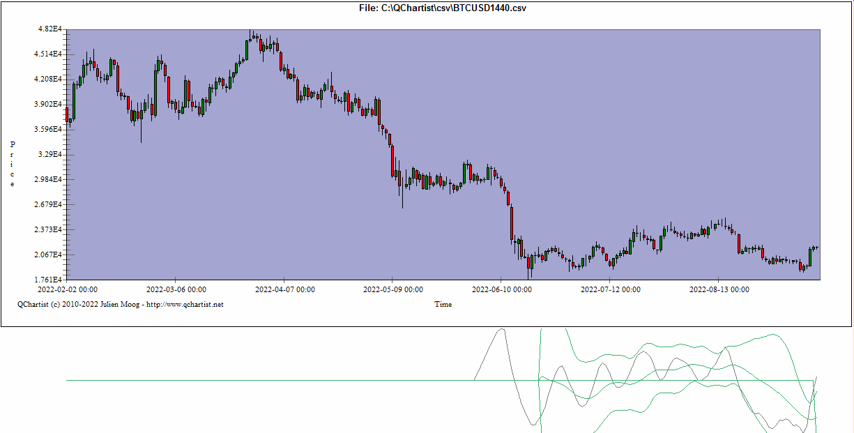Select the 2022-04-07 00:00 date label
The width and height of the screenshot is (854, 433).
click(284, 289)
